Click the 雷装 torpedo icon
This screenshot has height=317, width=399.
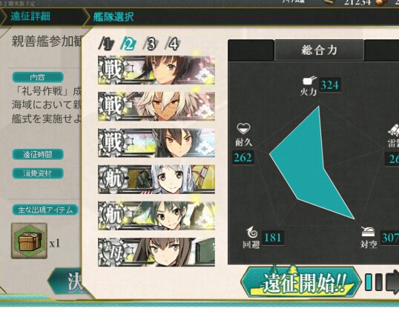coord(394,130)
